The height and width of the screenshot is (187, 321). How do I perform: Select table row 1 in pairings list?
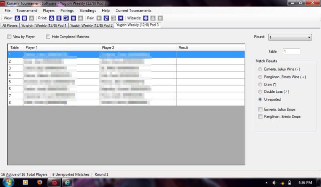[x=126, y=54]
